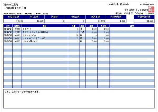Click the 単価 column header
Viewport: 158px width, 112px height.
click(x=91, y=26)
